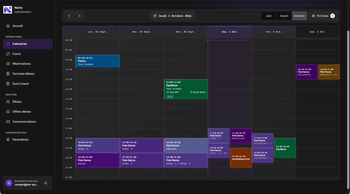Go to previous week with left chevron

point(69,16)
